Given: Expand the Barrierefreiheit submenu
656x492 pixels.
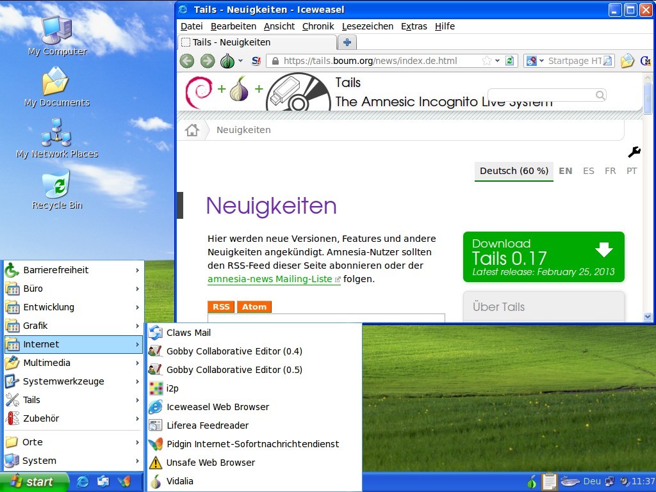Looking at the screenshot, I should [74, 270].
